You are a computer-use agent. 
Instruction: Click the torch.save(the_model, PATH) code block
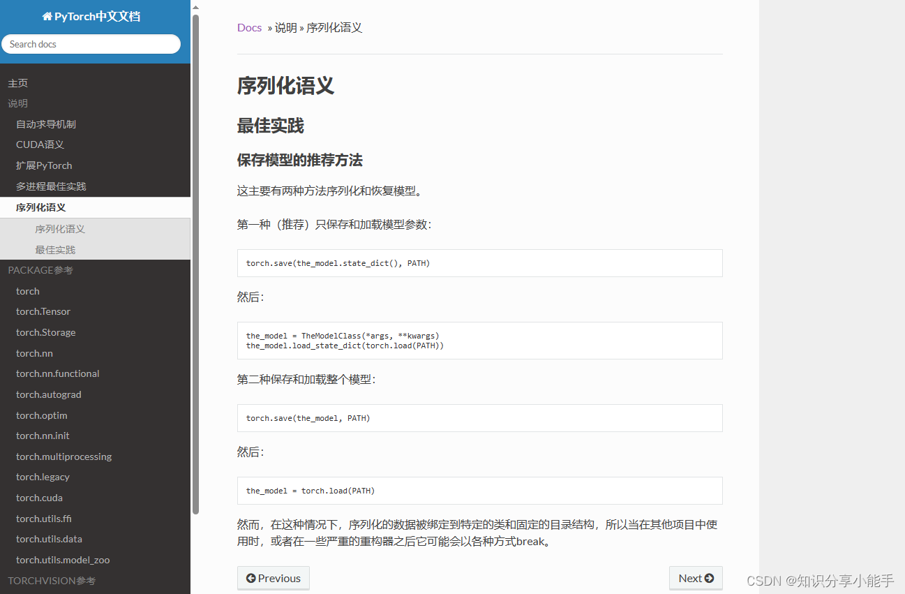point(480,418)
